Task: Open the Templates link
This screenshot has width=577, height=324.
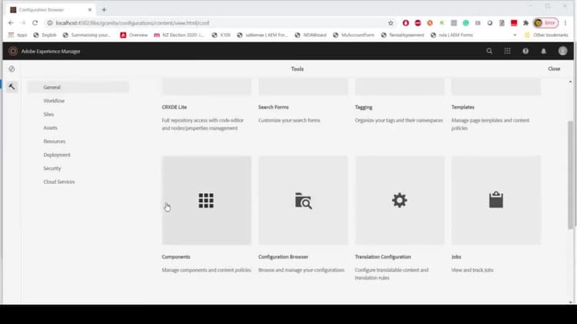Action: tap(463, 107)
